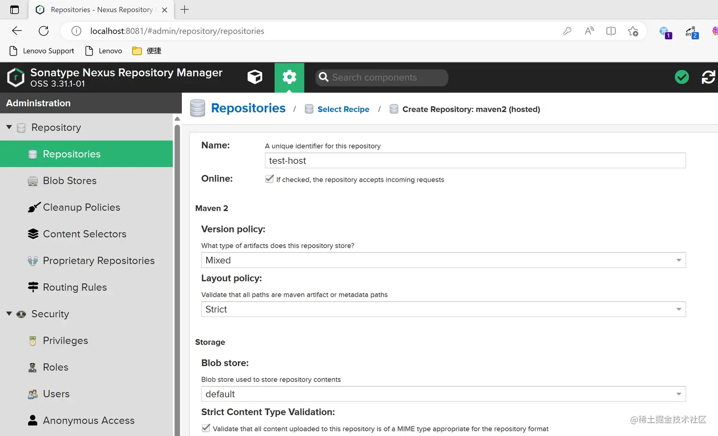718x436 pixels.
Task: Click the browser address bar URL
Action: click(177, 31)
